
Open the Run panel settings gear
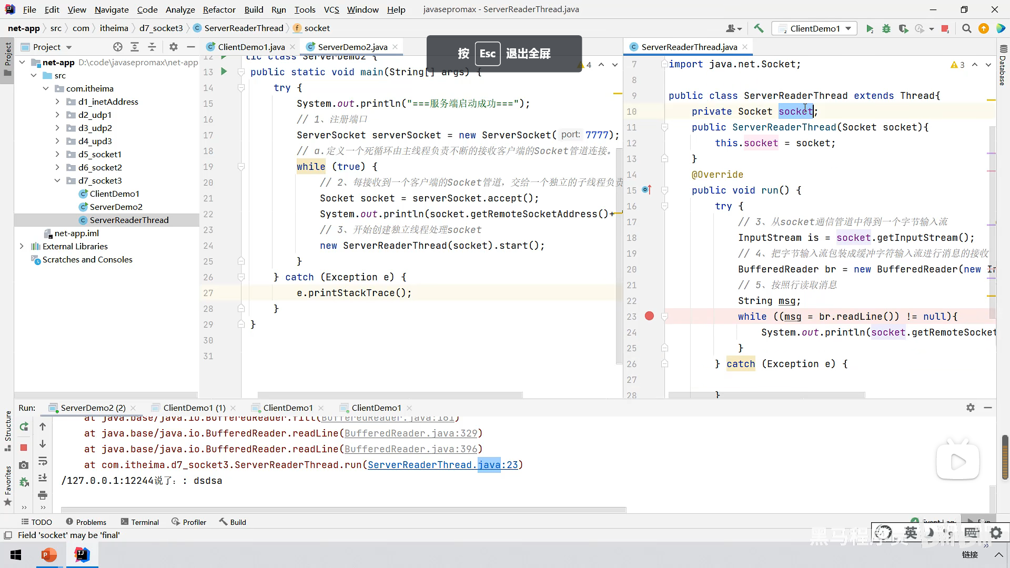click(x=971, y=408)
